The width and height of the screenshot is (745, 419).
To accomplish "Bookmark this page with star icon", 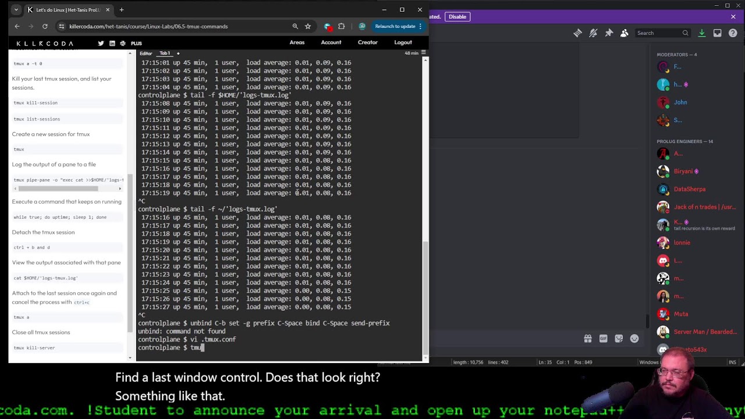I will (308, 26).
